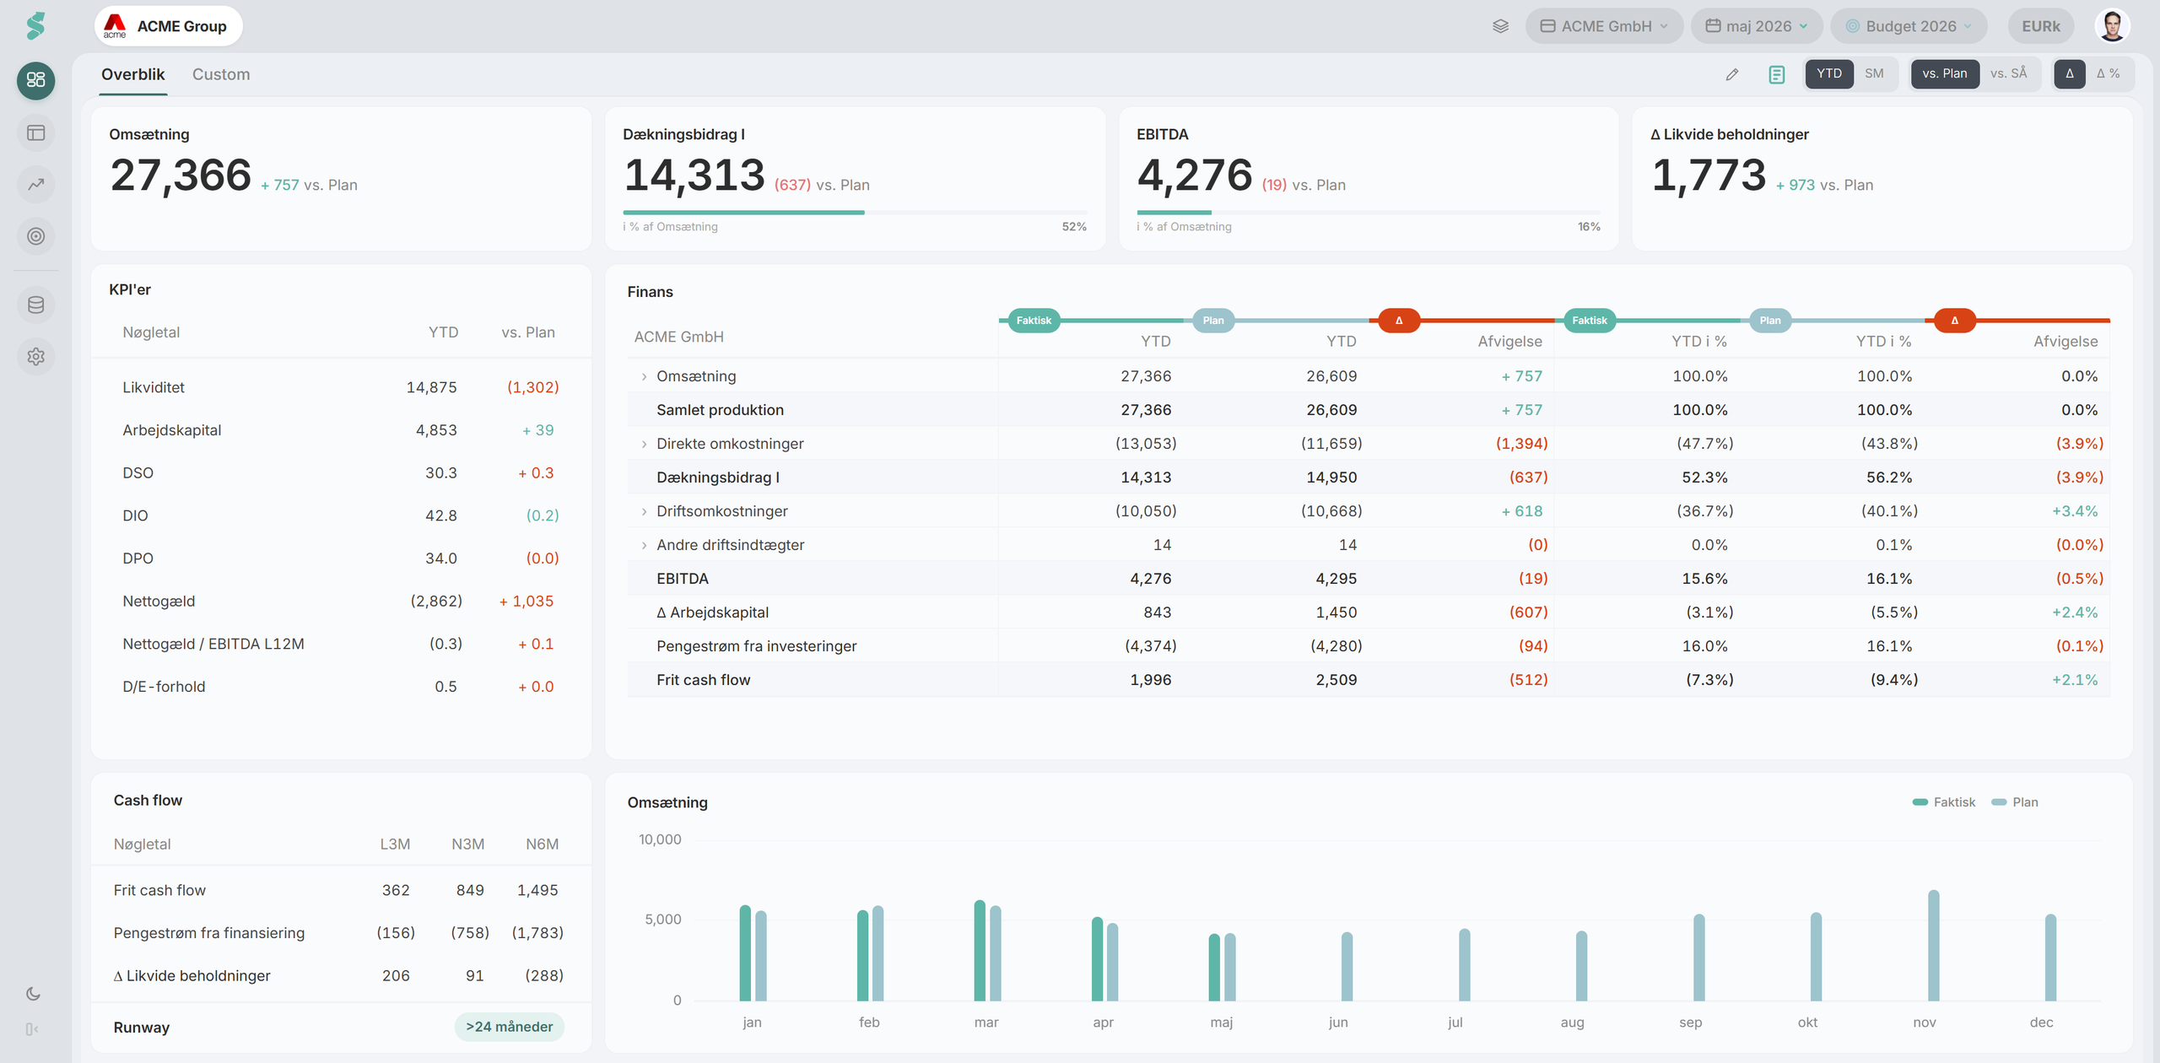Open Budget 2026 plan dropdown
Viewport: 2160px width, 1063px height.
[x=1909, y=26]
